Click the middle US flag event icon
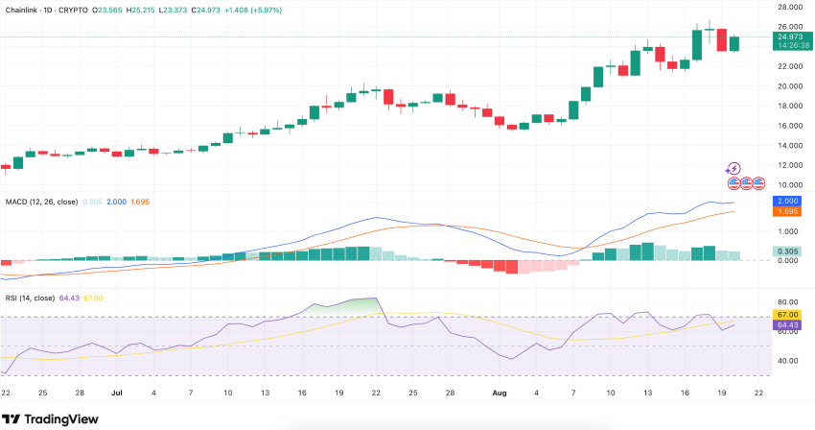The width and height of the screenshot is (815, 430). (x=746, y=181)
